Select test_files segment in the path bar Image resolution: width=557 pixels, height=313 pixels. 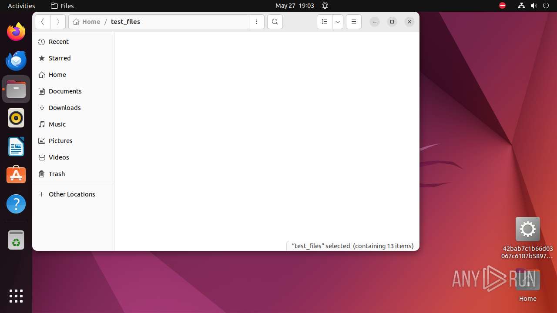coord(125,22)
